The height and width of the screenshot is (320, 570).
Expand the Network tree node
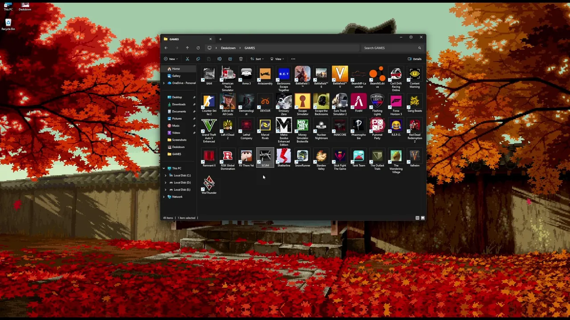(x=163, y=197)
